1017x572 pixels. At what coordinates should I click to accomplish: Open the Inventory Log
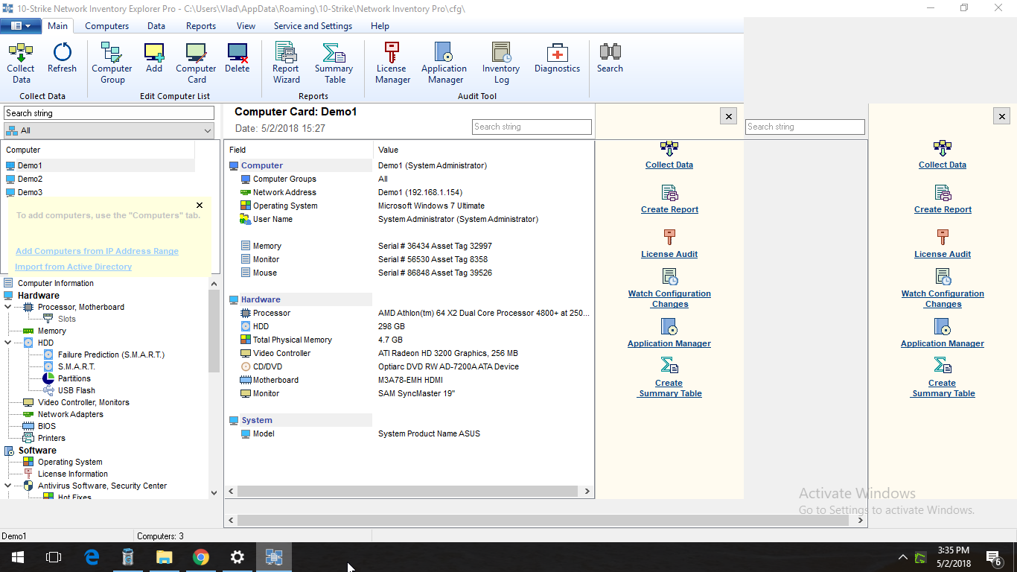pos(501,63)
